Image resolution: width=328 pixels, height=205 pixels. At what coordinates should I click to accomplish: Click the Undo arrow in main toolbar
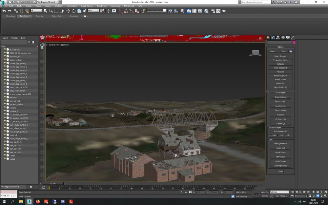coord(4,11)
